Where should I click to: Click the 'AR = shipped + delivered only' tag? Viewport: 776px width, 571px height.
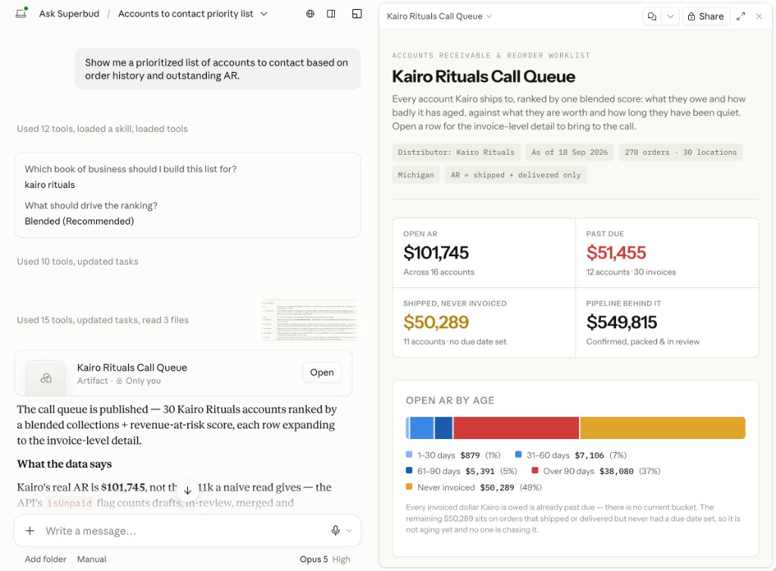[x=515, y=175]
